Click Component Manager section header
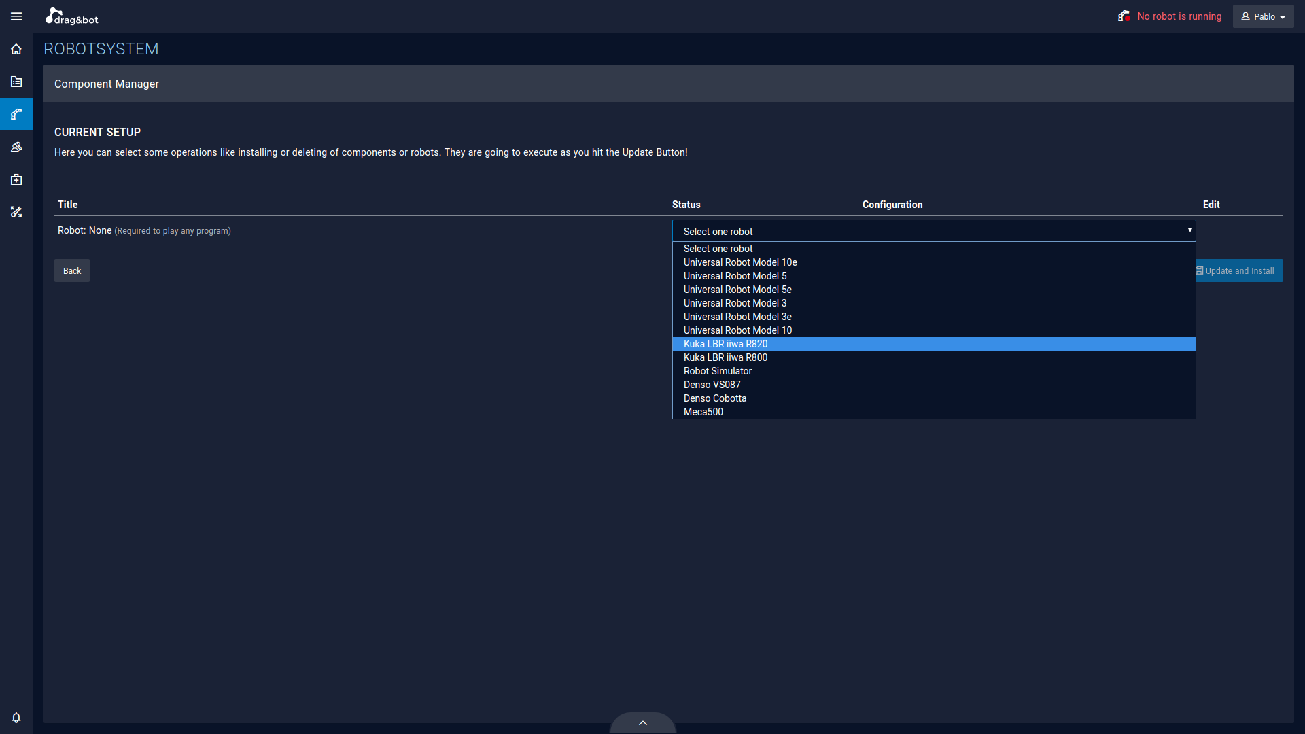 point(106,84)
